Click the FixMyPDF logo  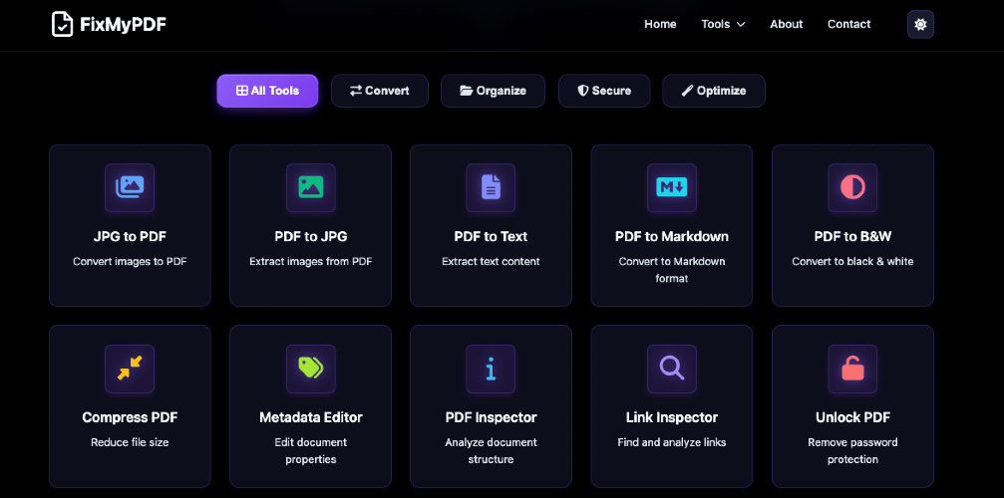coord(109,24)
